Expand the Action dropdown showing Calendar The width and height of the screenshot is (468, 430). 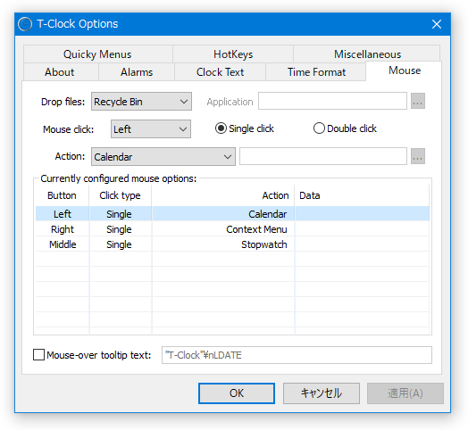pyautogui.click(x=163, y=156)
